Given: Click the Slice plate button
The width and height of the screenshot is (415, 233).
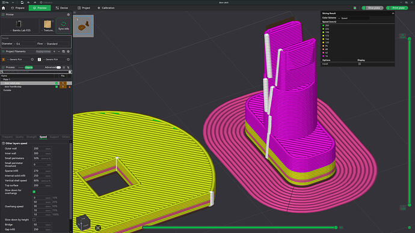Looking at the screenshot, I should [x=372, y=8].
